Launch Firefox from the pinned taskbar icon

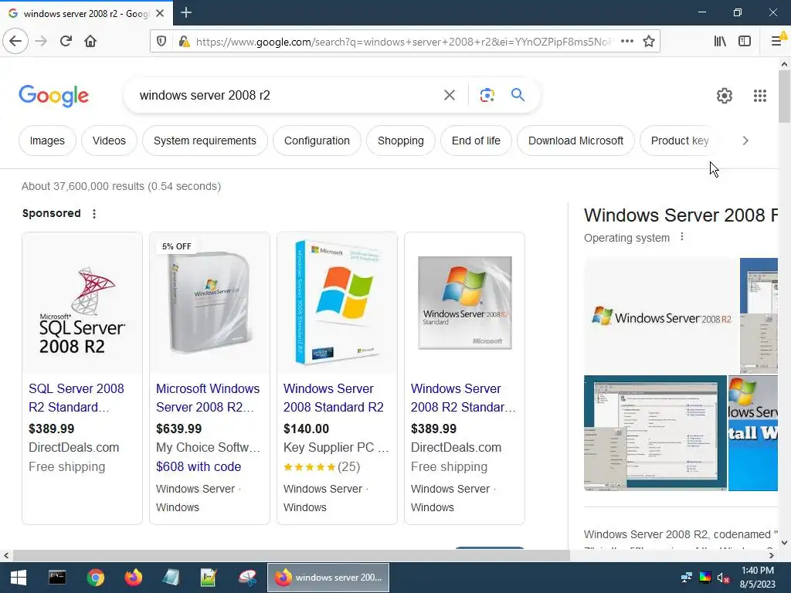coord(133,578)
